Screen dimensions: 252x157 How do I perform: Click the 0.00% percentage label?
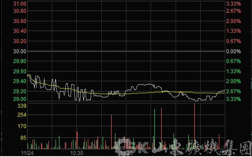pos(233,51)
